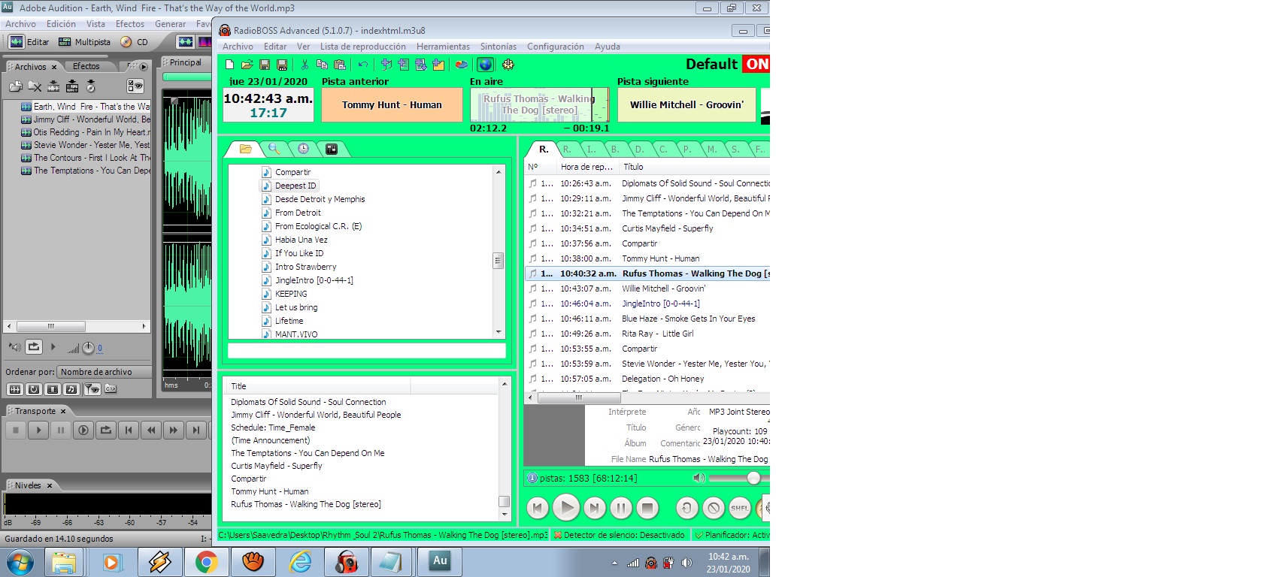Click the add folder icon in RadioBOSS toolbar
Viewport: 1279px width, 577px height.
438,65
